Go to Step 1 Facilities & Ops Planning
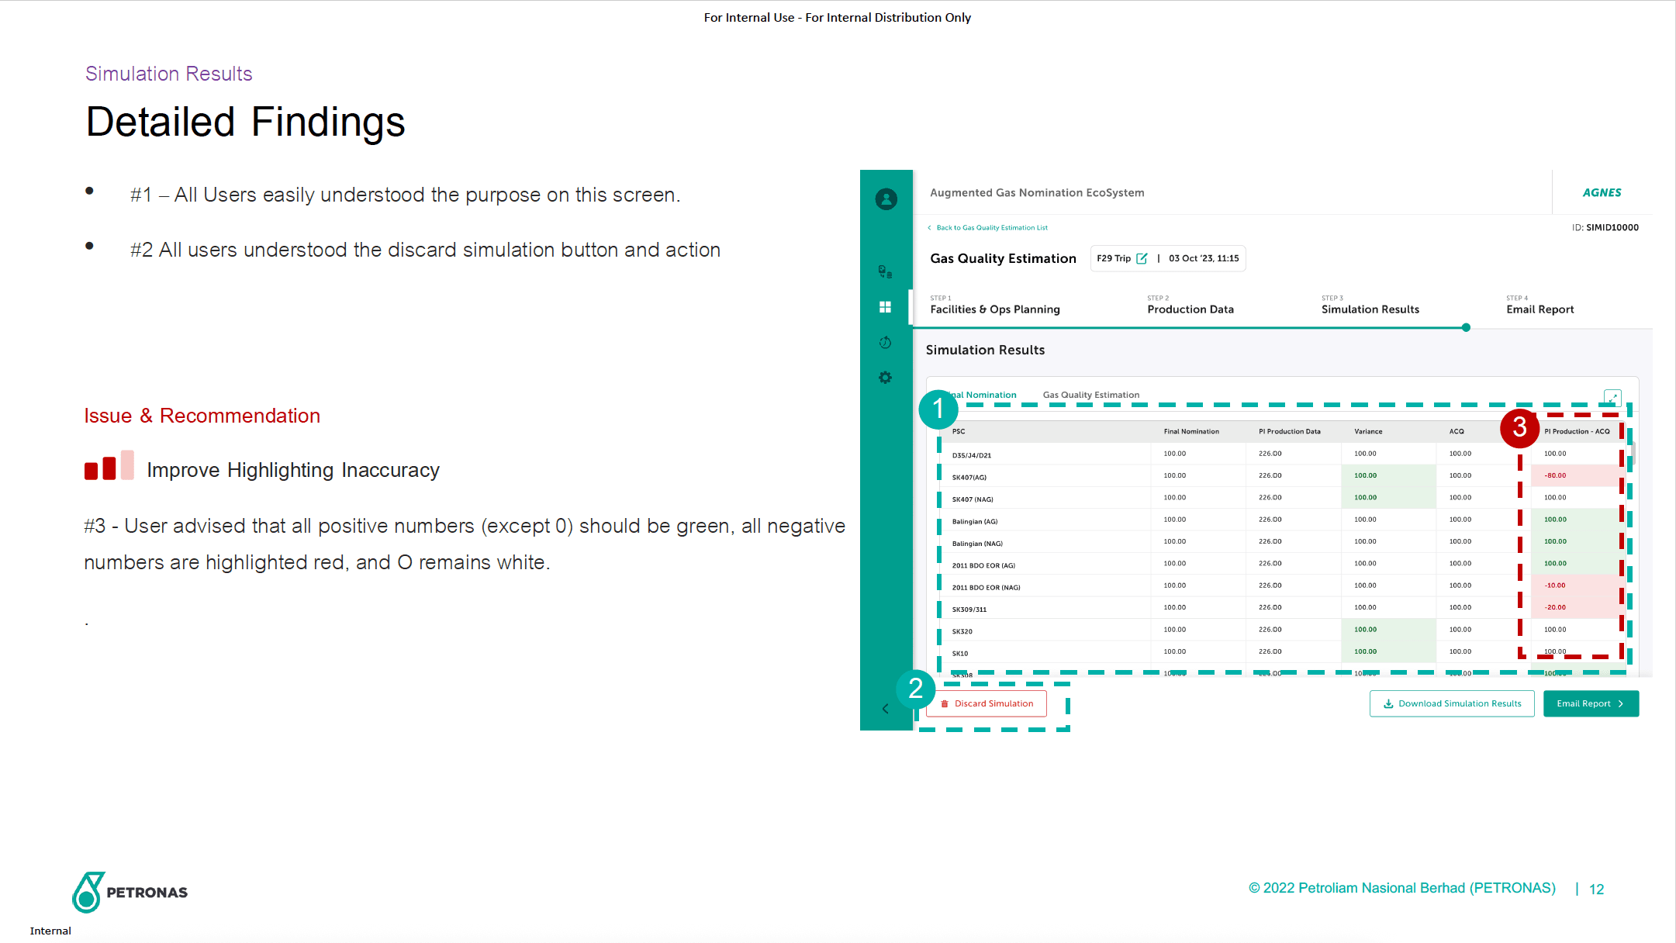1676x943 pixels. coord(994,309)
